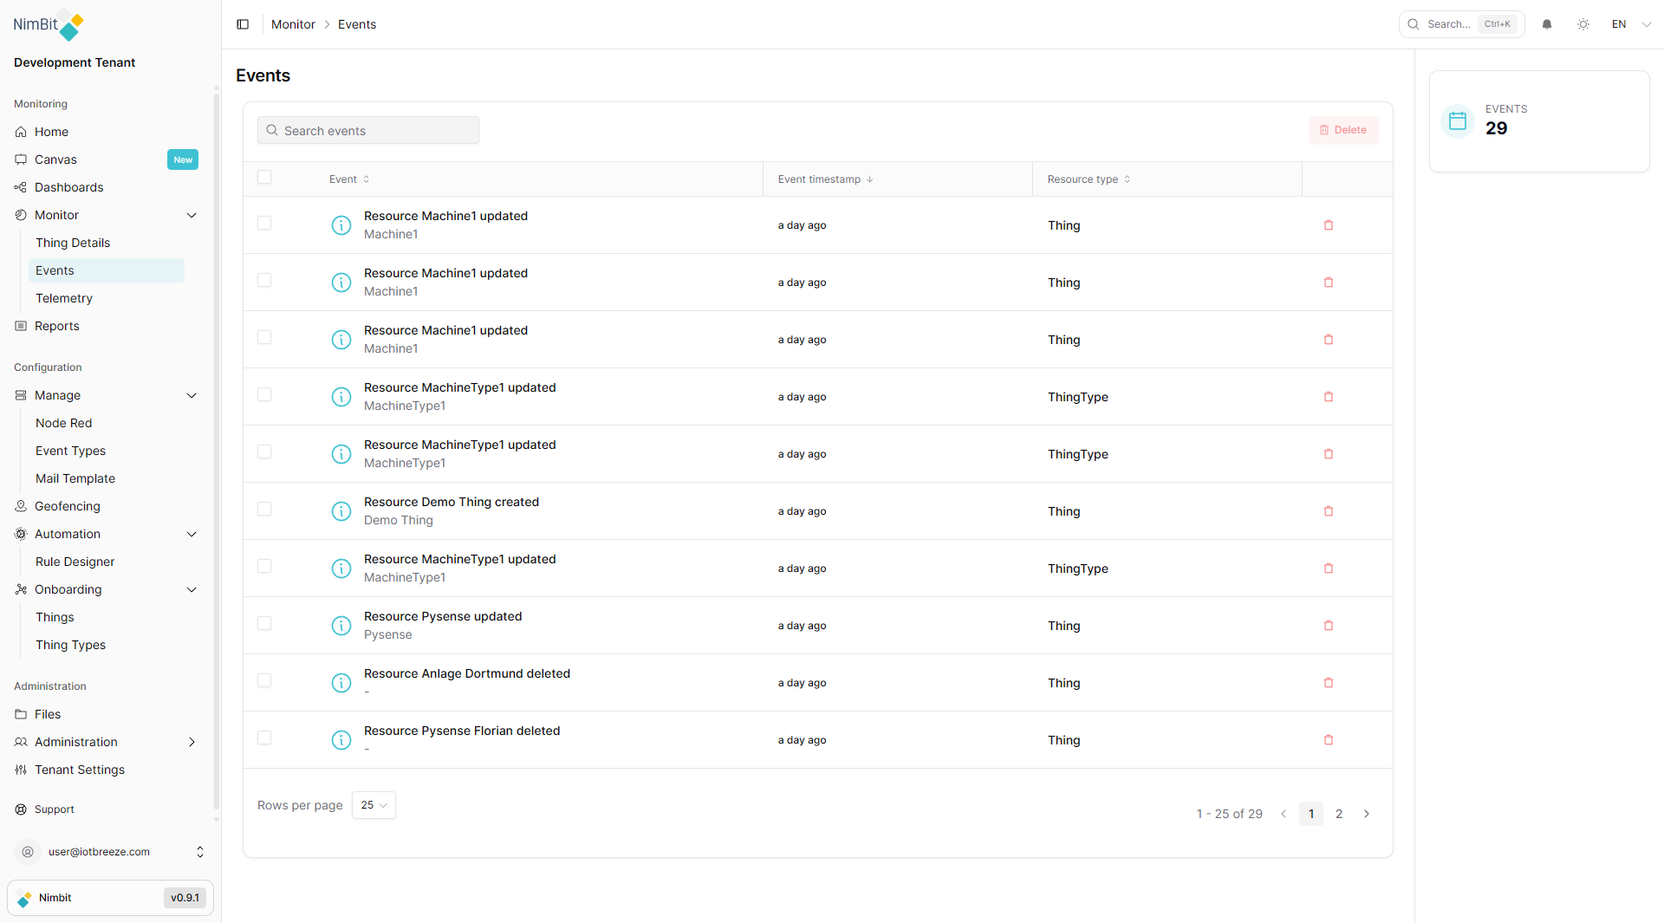Click trash icon for Pysense Florian deleted
Image resolution: width=1664 pixels, height=923 pixels.
coord(1329,740)
